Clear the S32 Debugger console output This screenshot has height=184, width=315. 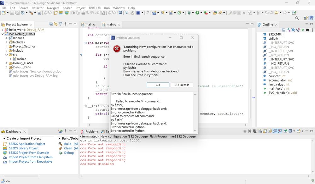coord(260,132)
